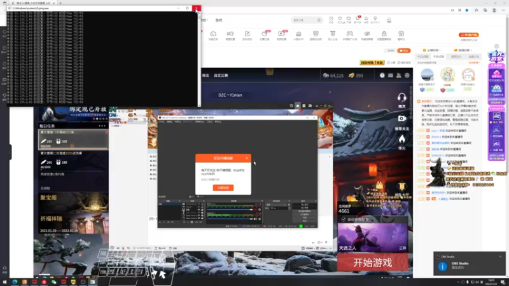The width and height of the screenshot is (509, 286).
Task: Click the top button in OBS Controls panel
Action: click(305, 205)
